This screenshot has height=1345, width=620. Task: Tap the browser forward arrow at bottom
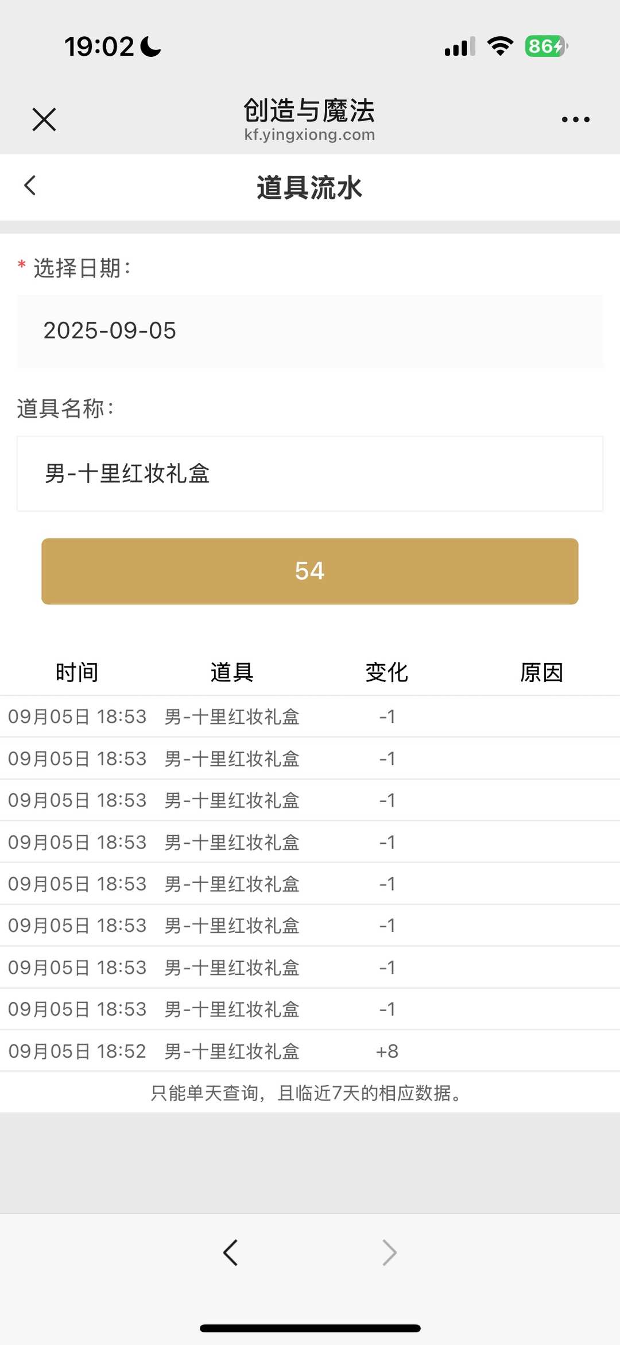tap(389, 1252)
